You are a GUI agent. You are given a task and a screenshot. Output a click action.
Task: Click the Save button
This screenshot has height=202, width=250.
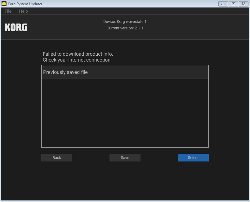click(x=125, y=158)
